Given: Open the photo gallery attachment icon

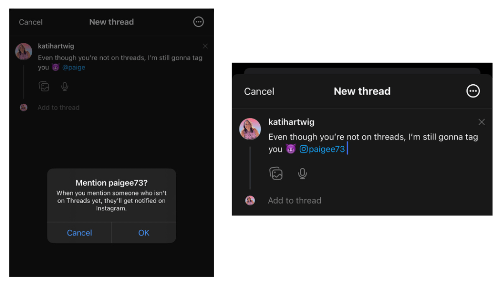Looking at the screenshot, I should [x=44, y=86].
